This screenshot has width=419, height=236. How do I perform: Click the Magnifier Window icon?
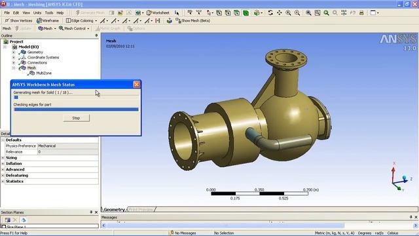[x=317, y=12]
